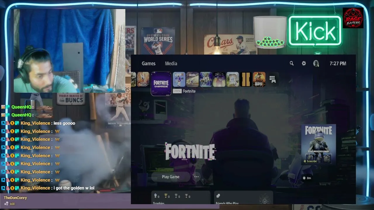Click the glass of green Kick tokens
Image resolution: width=374 pixels, height=210 pixels.
pos(270,32)
